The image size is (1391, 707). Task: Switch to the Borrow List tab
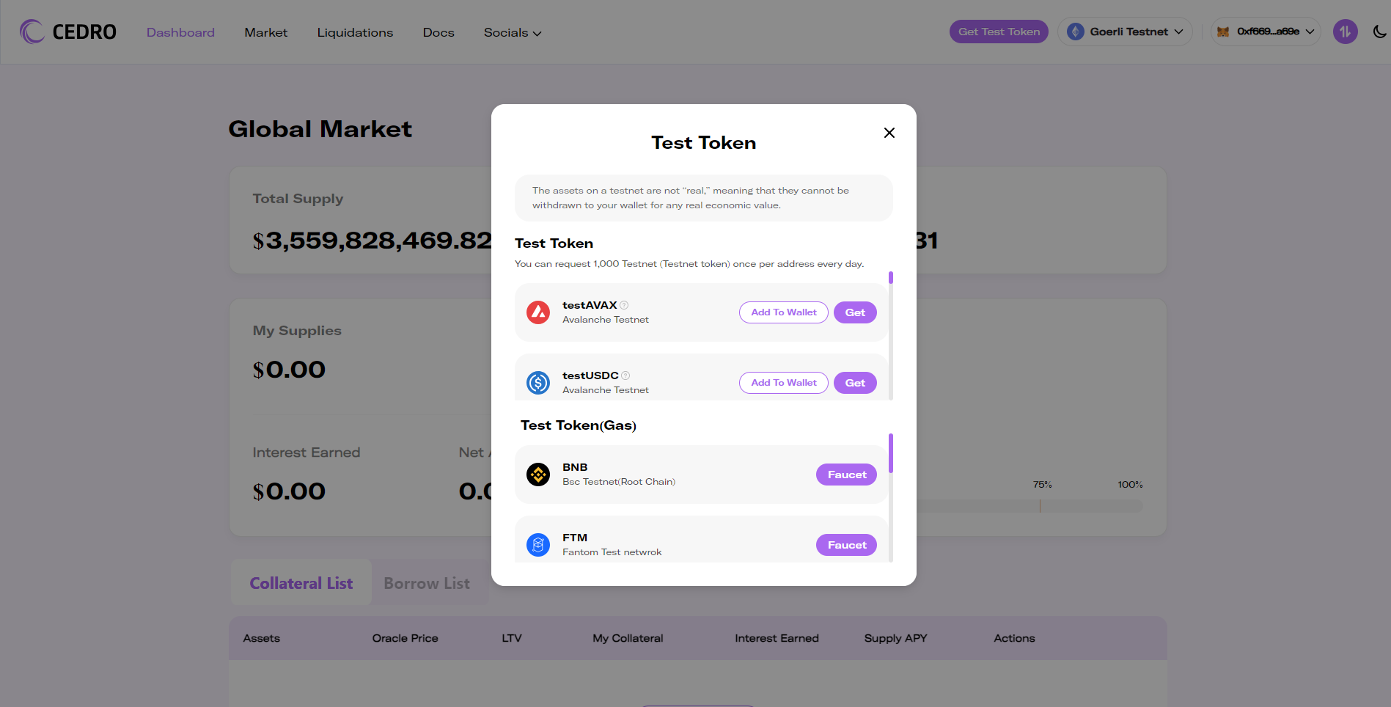point(427,583)
